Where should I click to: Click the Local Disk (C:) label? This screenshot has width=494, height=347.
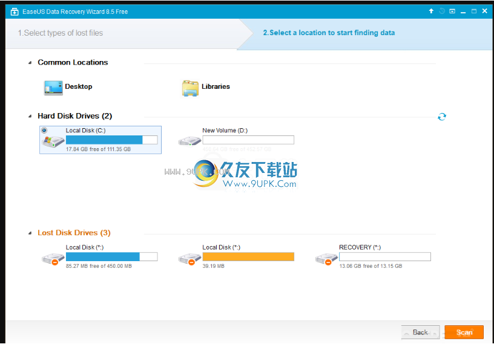86,130
